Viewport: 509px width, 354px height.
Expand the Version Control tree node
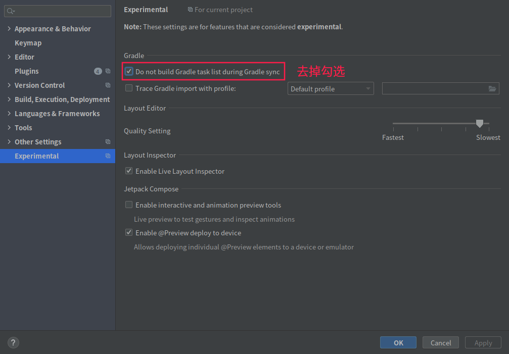[9, 85]
